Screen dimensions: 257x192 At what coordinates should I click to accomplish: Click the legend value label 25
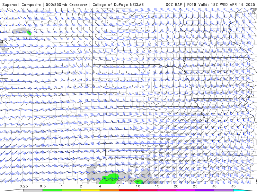click(195, 186)
